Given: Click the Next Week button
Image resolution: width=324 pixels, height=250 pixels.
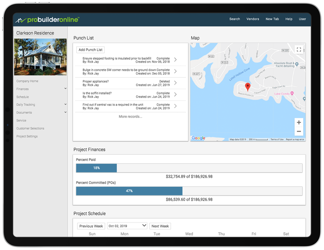Looking at the screenshot, I should click(x=160, y=226).
